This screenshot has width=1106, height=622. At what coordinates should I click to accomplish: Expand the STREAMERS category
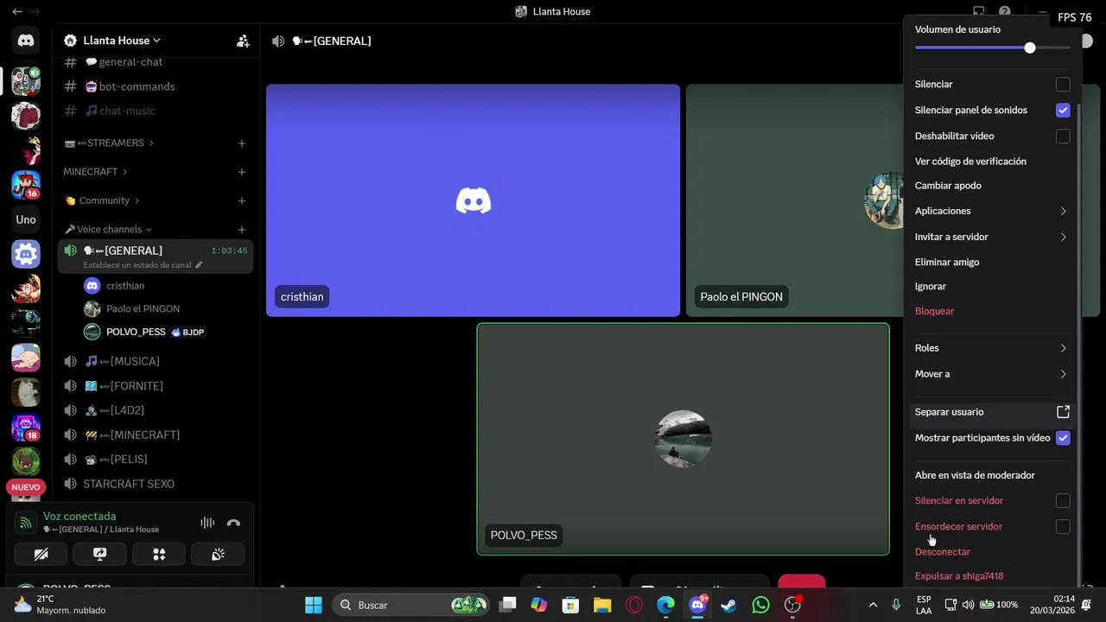pyautogui.click(x=108, y=143)
